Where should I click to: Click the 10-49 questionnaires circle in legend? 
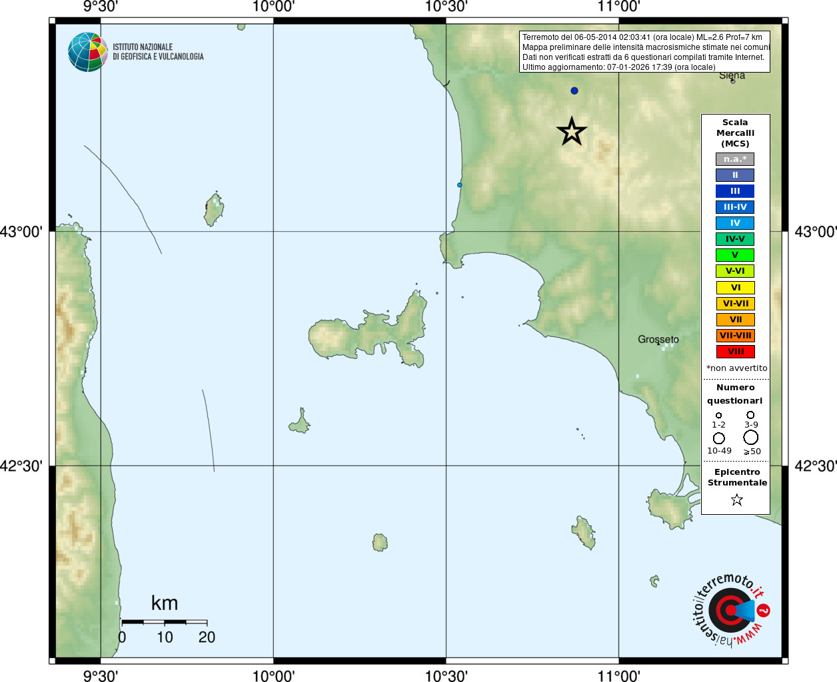point(719,438)
